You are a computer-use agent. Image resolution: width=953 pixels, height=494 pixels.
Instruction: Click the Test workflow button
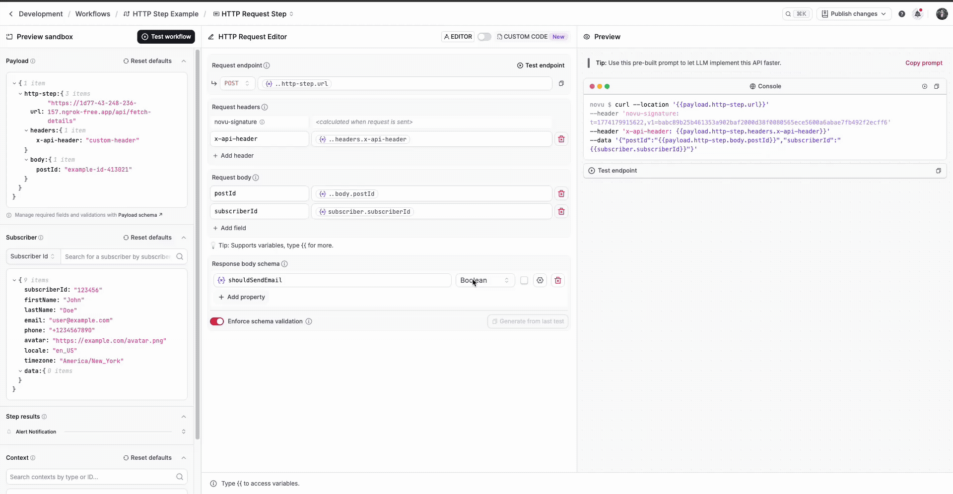166,37
